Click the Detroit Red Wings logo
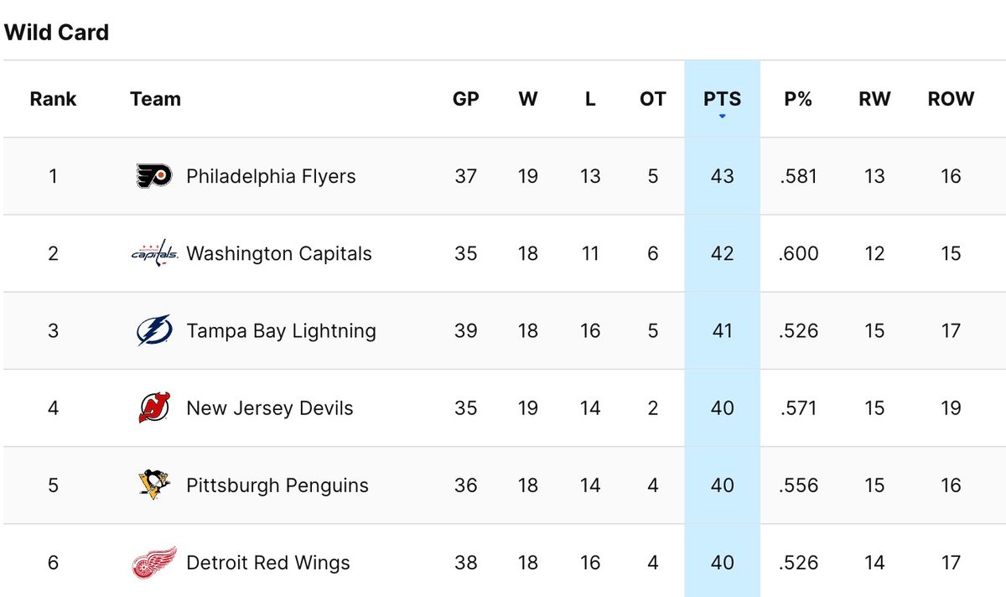The height and width of the screenshot is (597, 1006). [154, 563]
